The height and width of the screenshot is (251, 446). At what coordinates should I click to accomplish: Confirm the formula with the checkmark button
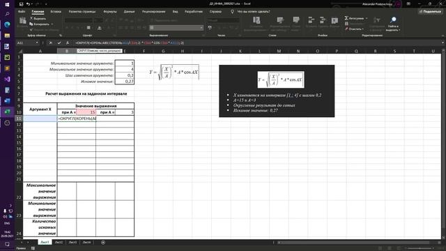click(59, 43)
